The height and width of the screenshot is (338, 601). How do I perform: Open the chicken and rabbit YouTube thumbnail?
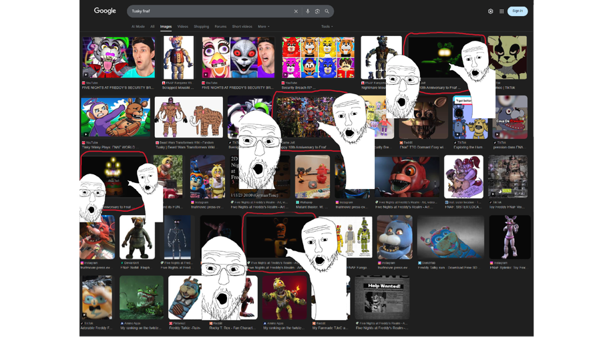tap(238, 57)
